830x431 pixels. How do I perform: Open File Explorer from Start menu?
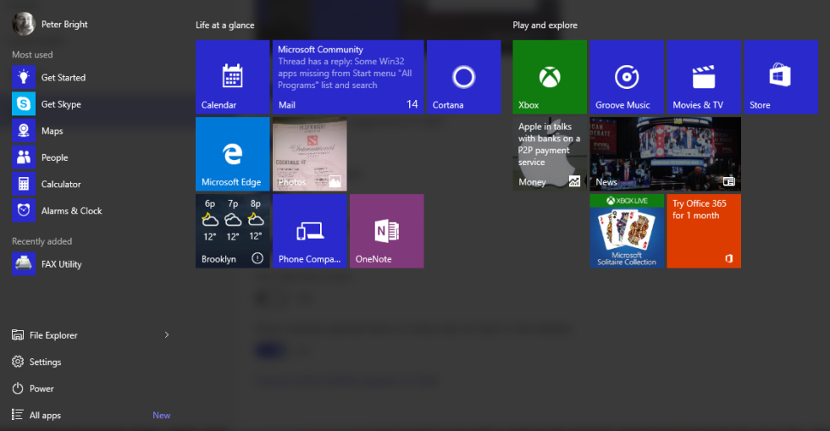point(45,335)
